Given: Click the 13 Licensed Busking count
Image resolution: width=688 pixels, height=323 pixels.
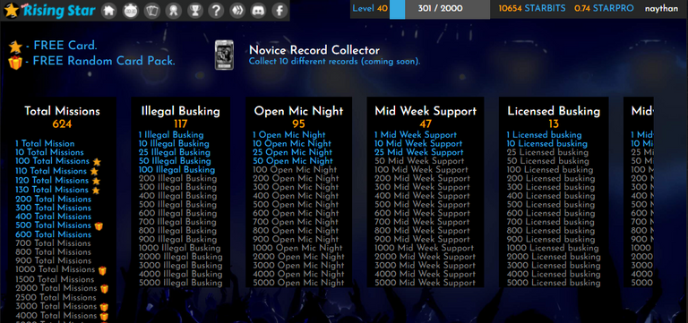Looking at the screenshot, I should pyautogui.click(x=554, y=124).
